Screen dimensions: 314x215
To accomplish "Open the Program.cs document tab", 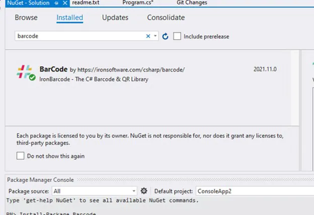I will pyautogui.click(x=138, y=3).
